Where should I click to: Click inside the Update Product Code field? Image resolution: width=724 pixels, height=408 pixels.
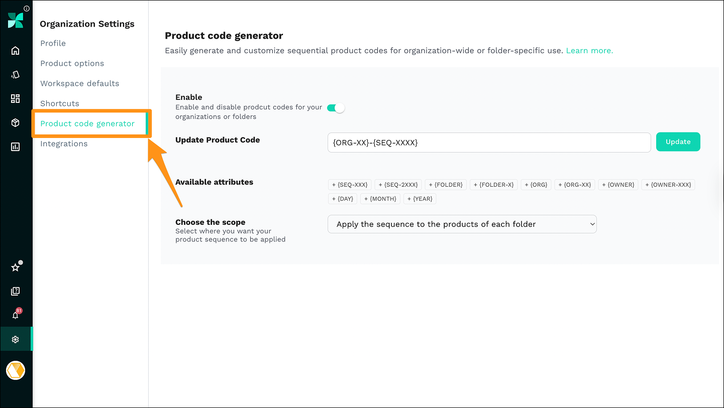click(x=489, y=143)
